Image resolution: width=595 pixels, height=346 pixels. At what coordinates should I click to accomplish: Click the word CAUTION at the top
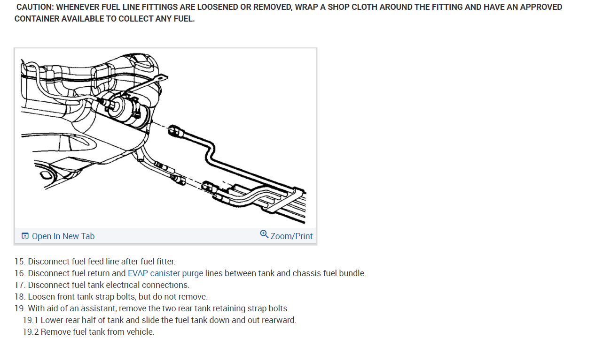tap(35, 7)
